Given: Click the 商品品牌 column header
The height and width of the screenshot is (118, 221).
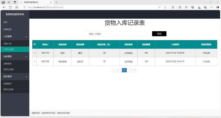Looking at the screenshot, I should [80, 44].
